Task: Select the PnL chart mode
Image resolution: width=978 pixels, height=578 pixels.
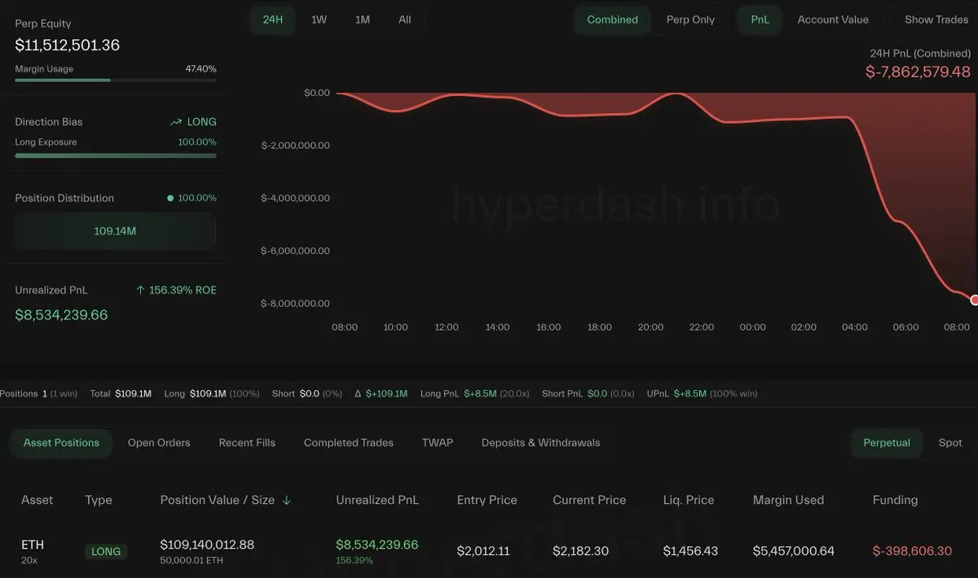Action: click(x=760, y=20)
